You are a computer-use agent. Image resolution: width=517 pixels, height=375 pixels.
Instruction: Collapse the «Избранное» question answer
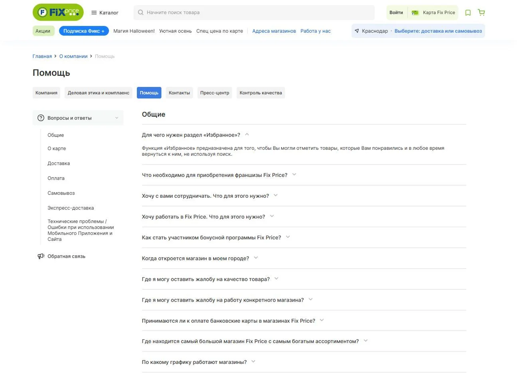click(x=247, y=135)
